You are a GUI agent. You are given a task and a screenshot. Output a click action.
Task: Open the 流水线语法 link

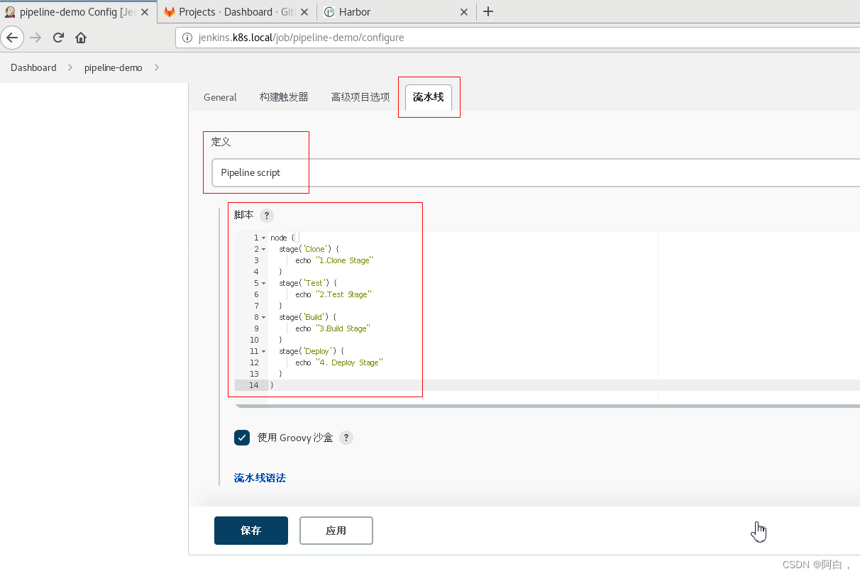pos(260,478)
